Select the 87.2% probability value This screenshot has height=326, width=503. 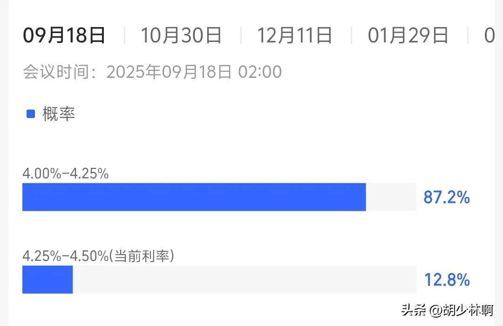pos(447,197)
